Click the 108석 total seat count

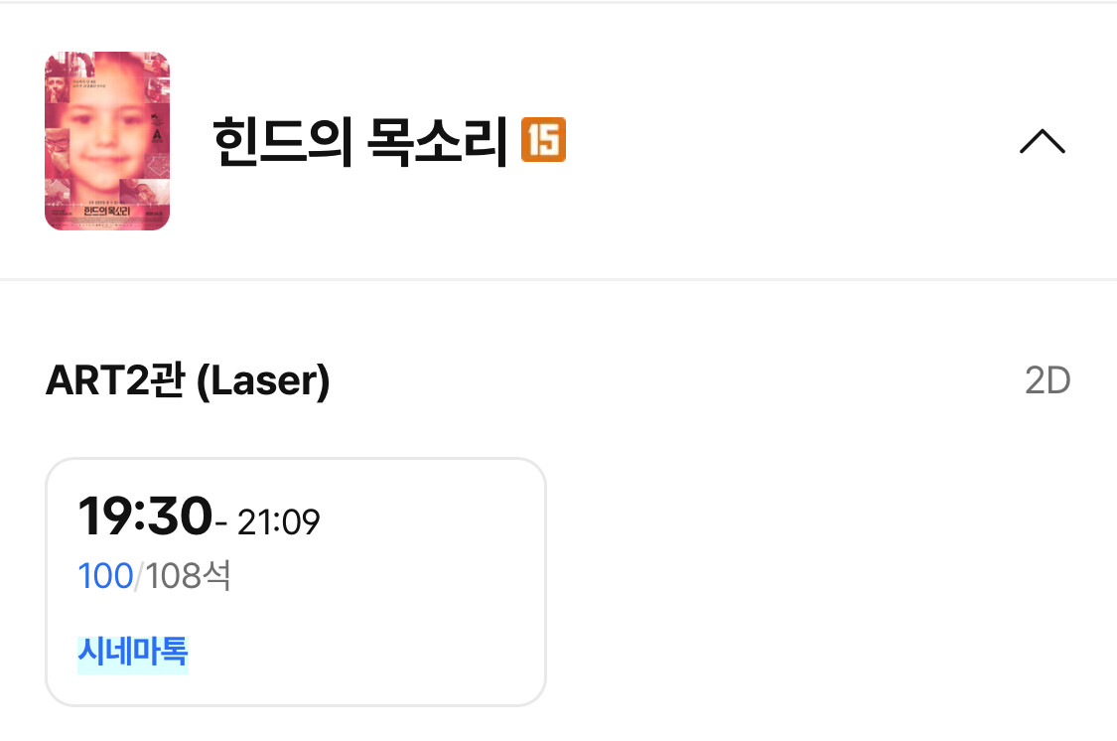tap(189, 575)
